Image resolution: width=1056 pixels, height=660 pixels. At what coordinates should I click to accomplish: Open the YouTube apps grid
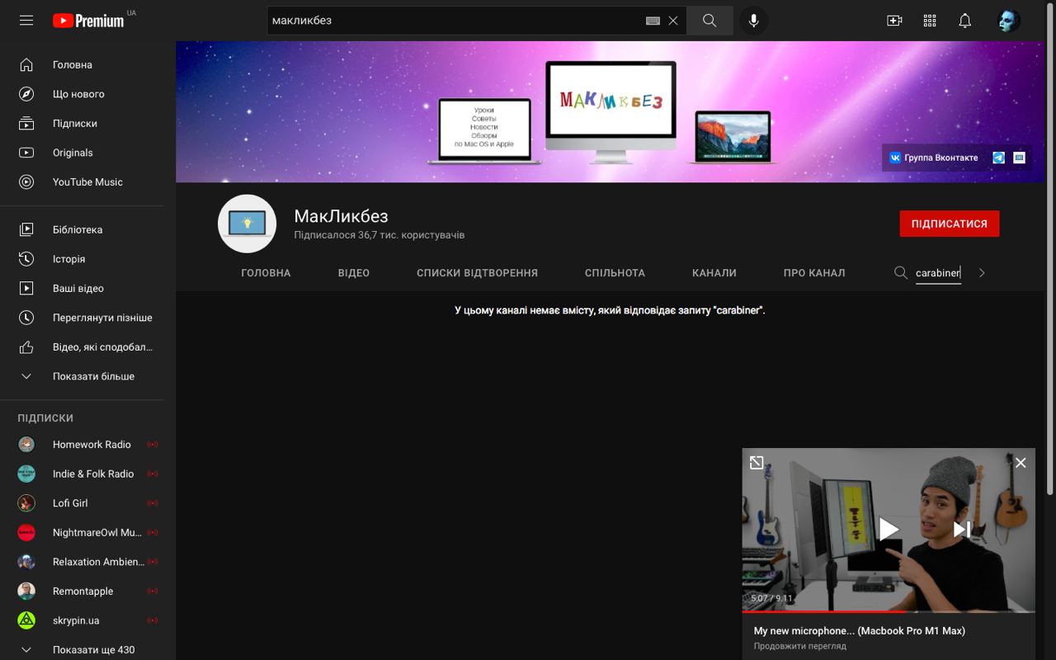pyautogui.click(x=930, y=21)
